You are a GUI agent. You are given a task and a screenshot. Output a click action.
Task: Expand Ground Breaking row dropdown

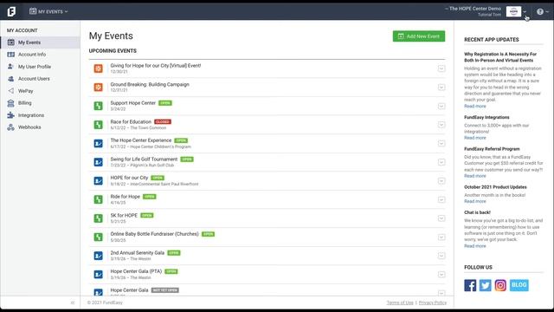point(441,87)
